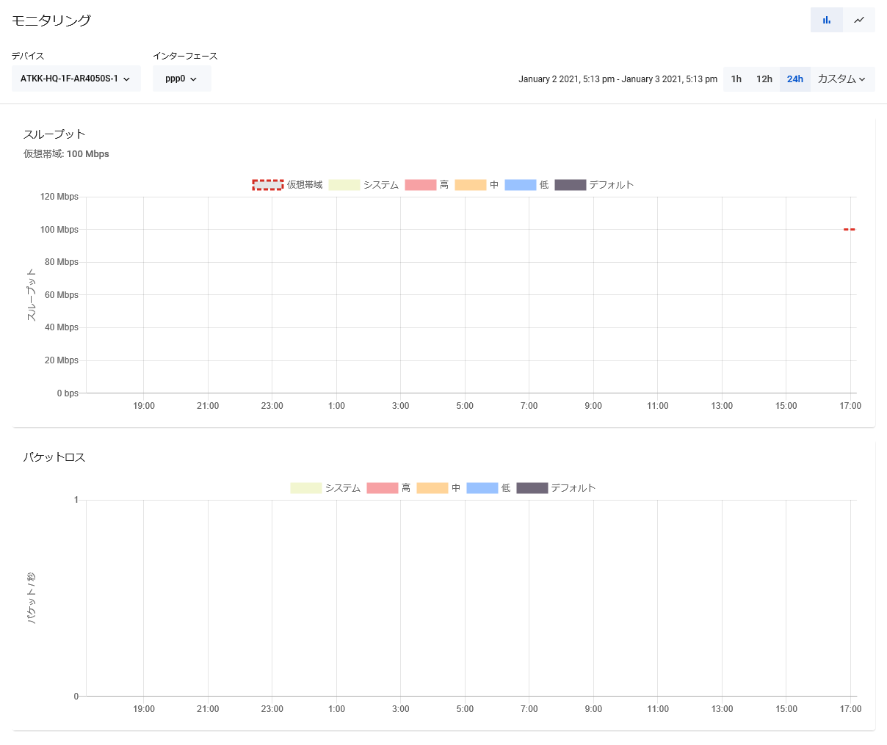Click the 仮想帯域: 100 Mbps label
The width and height of the screenshot is (887, 745).
pos(66,154)
